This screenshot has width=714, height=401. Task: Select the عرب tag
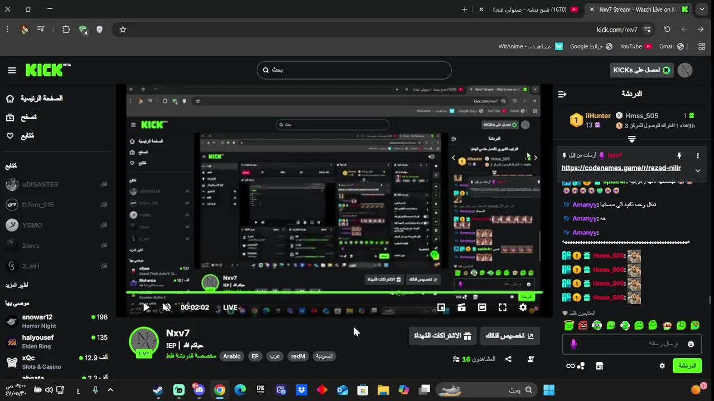(x=275, y=356)
